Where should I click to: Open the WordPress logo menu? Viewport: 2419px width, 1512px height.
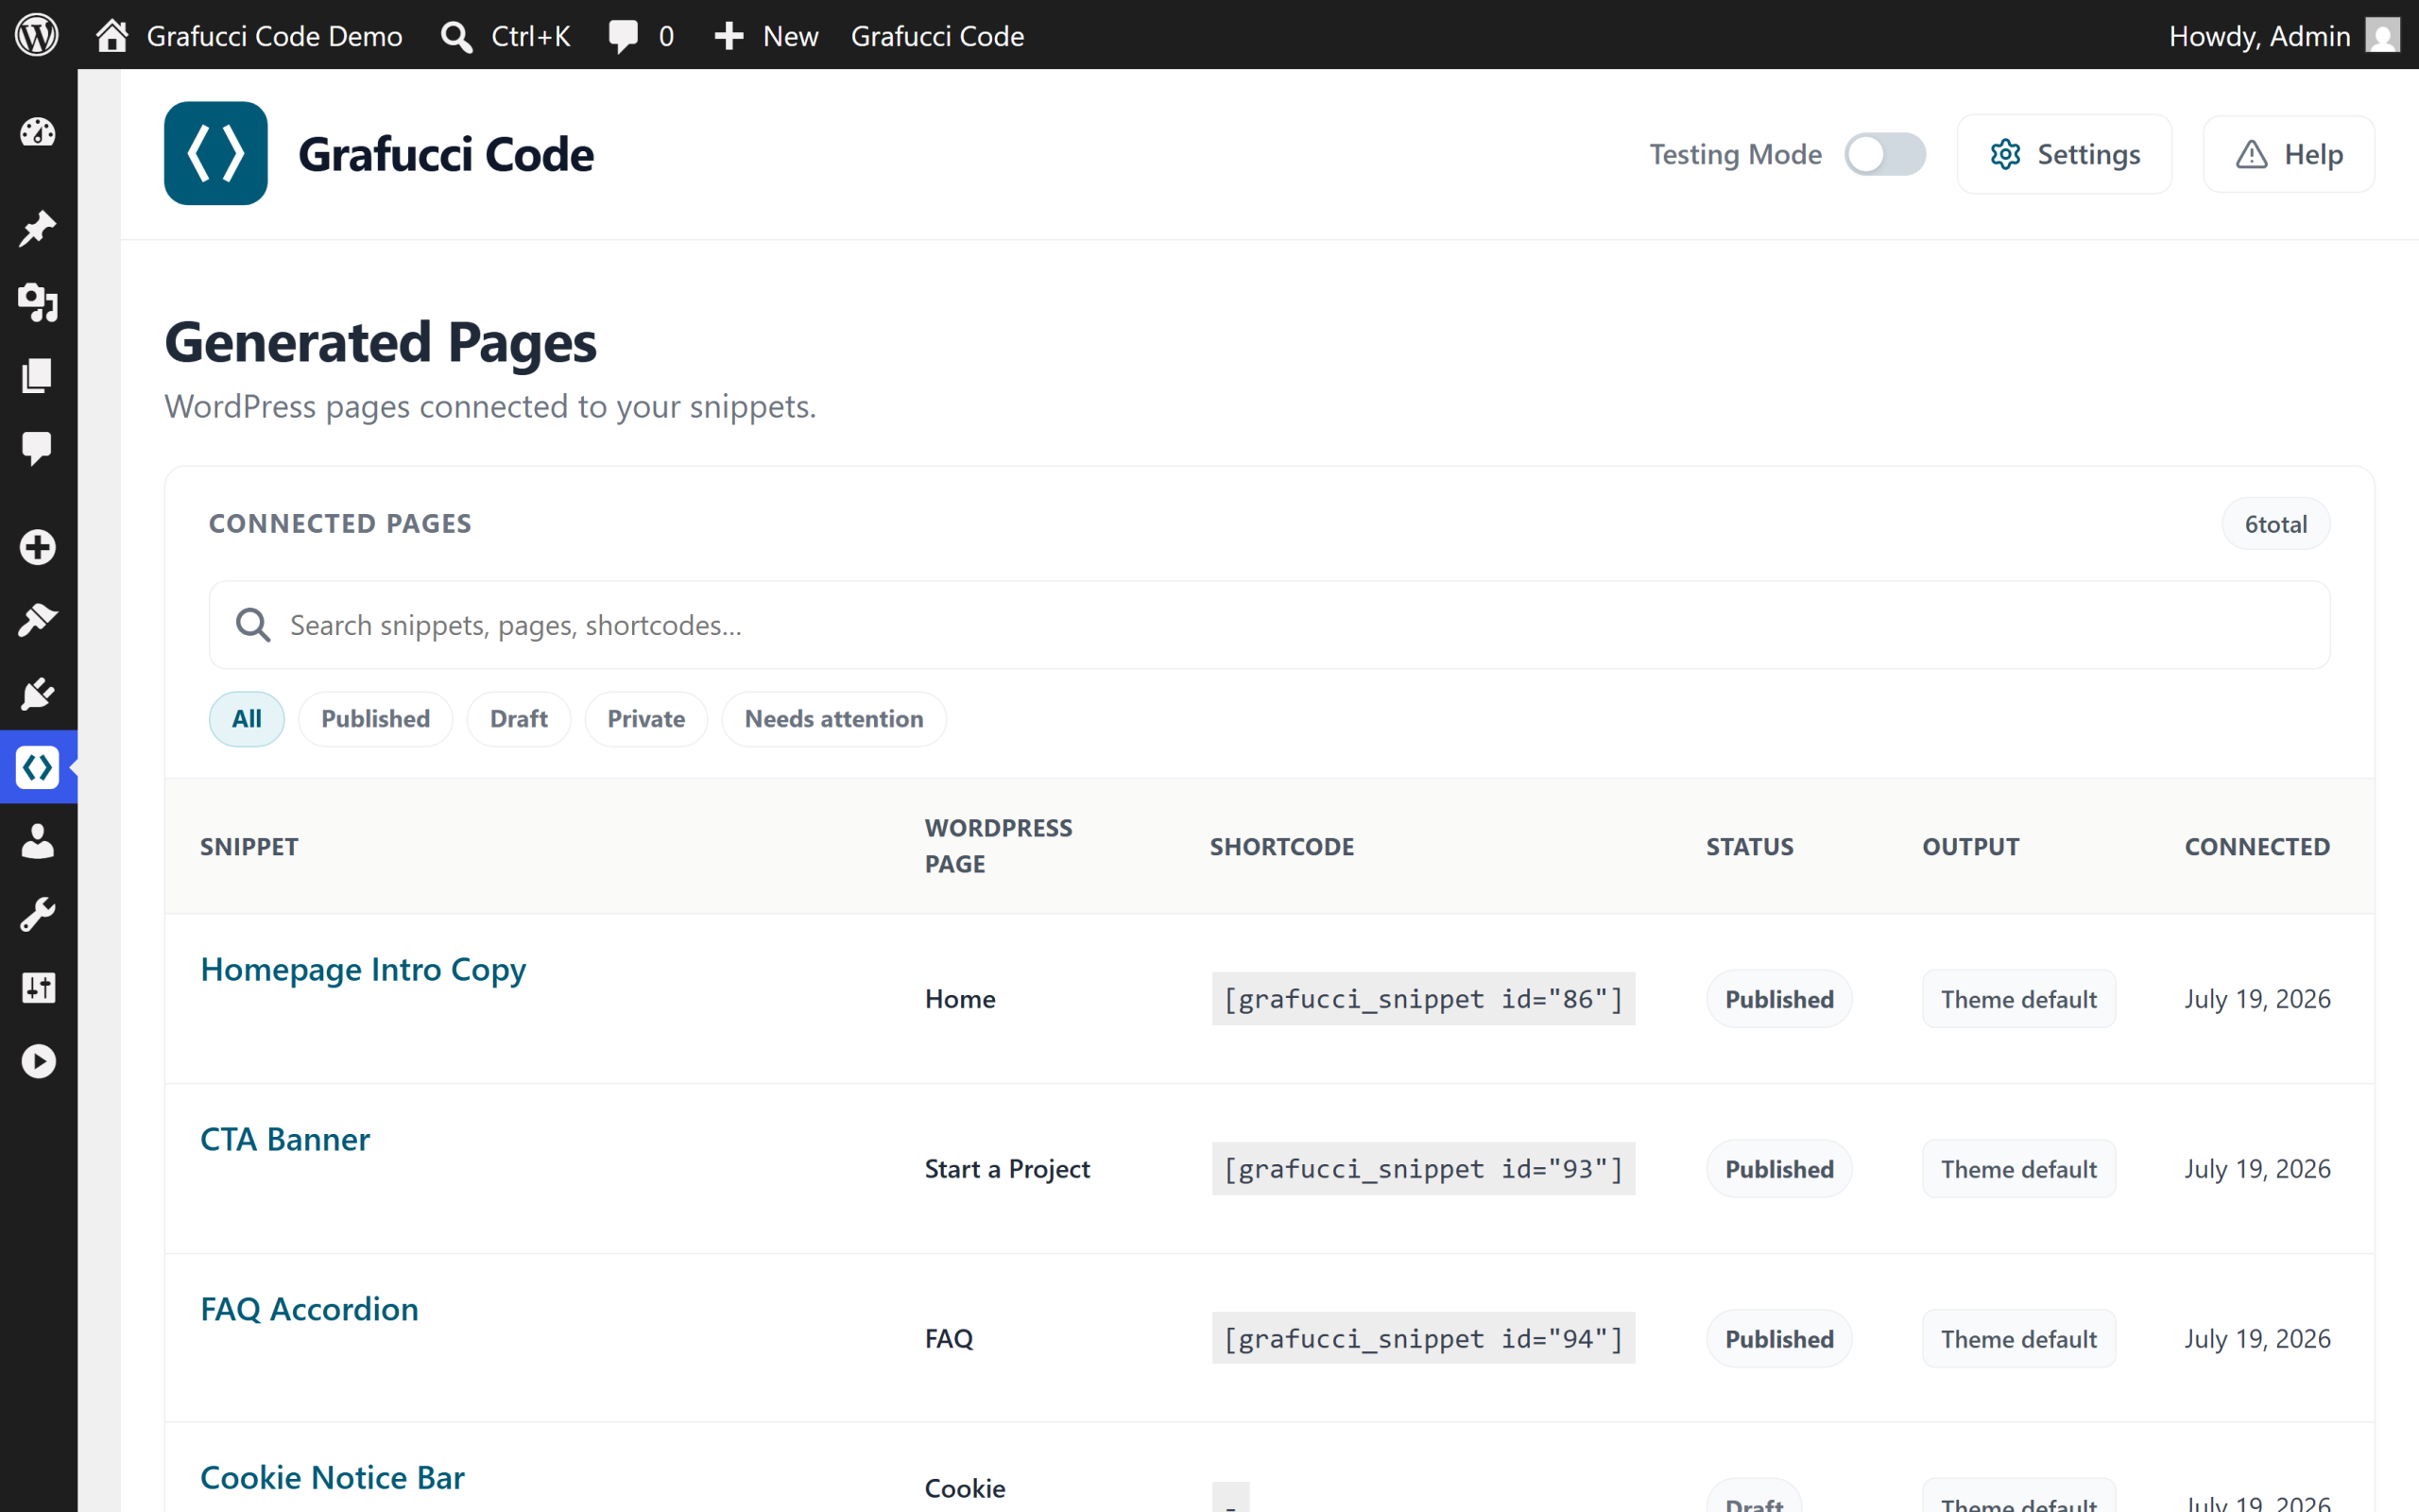click(x=37, y=35)
